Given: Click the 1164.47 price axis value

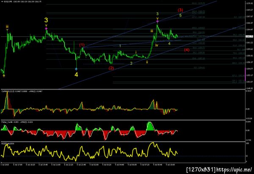Looking at the screenshot, I should tap(249, 30).
